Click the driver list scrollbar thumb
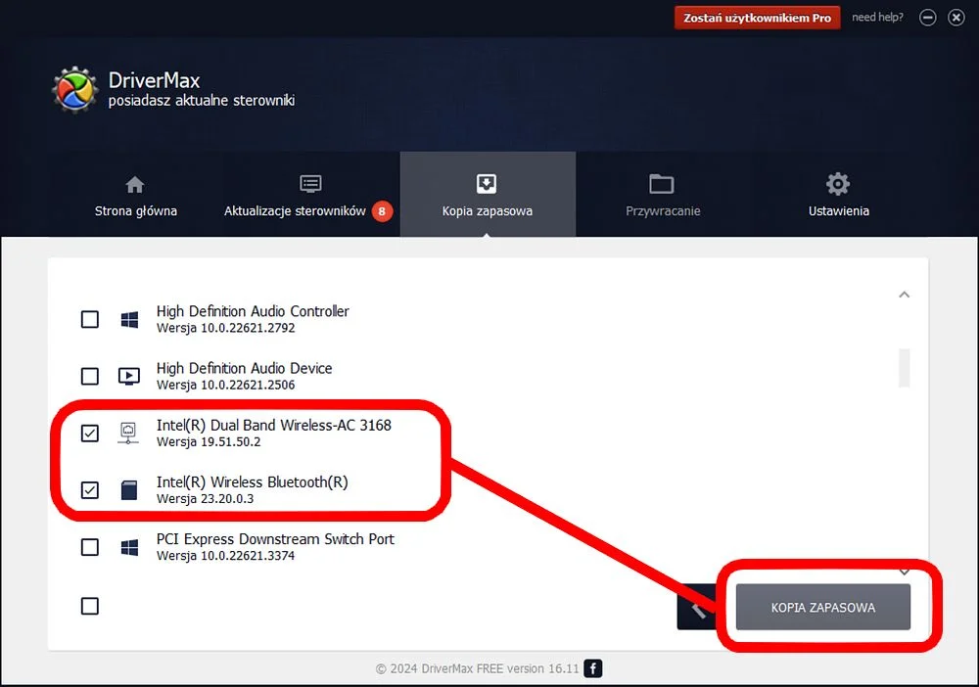This screenshot has height=687, width=979. tap(904, 368)
